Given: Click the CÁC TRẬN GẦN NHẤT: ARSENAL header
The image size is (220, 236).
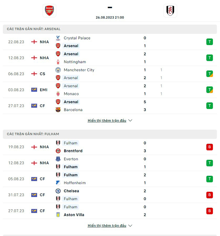Looking at the screenshot, I should (34, 29).
